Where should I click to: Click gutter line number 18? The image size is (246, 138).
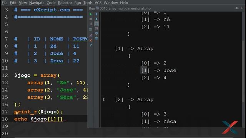[x=5, y=119]
